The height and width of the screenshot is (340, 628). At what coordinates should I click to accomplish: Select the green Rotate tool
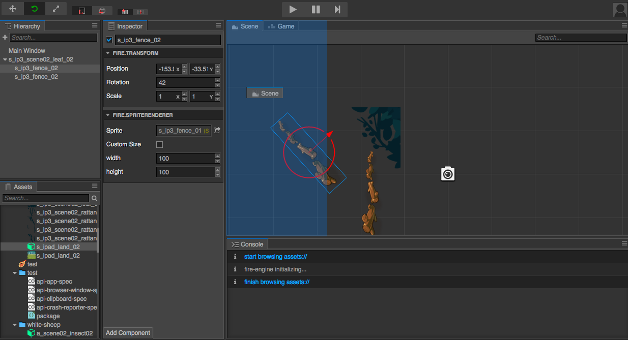[x=35, y=9]
